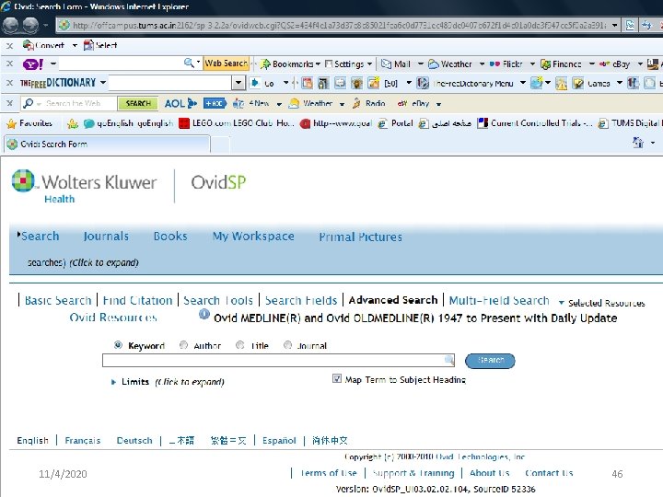Click the browser Back button
This screenshot has height=497, width=663.
pos(10,26)
